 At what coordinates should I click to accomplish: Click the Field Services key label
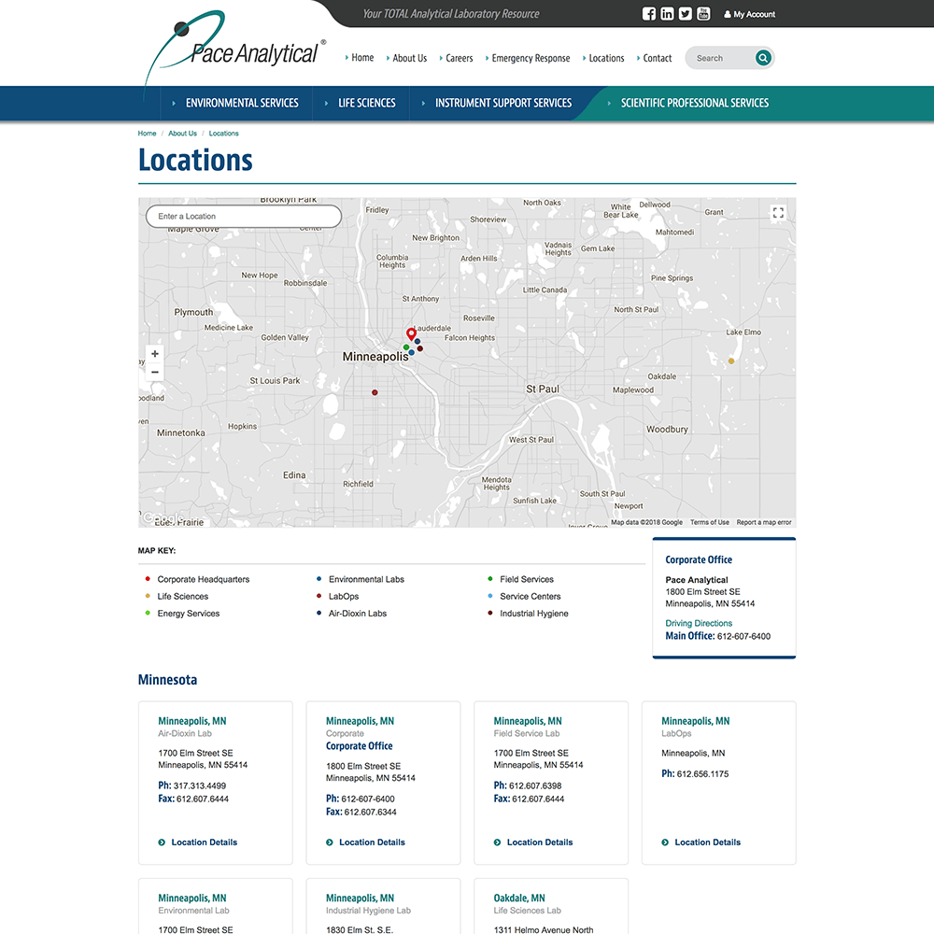pyautogui.click(x=527, y=579)
